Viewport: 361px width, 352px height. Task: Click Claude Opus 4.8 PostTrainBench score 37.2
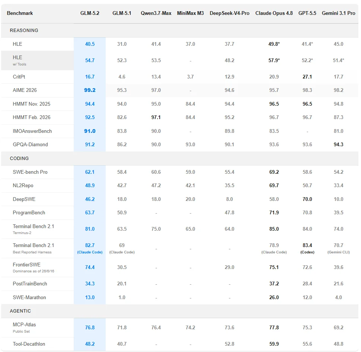coord(274,284)
